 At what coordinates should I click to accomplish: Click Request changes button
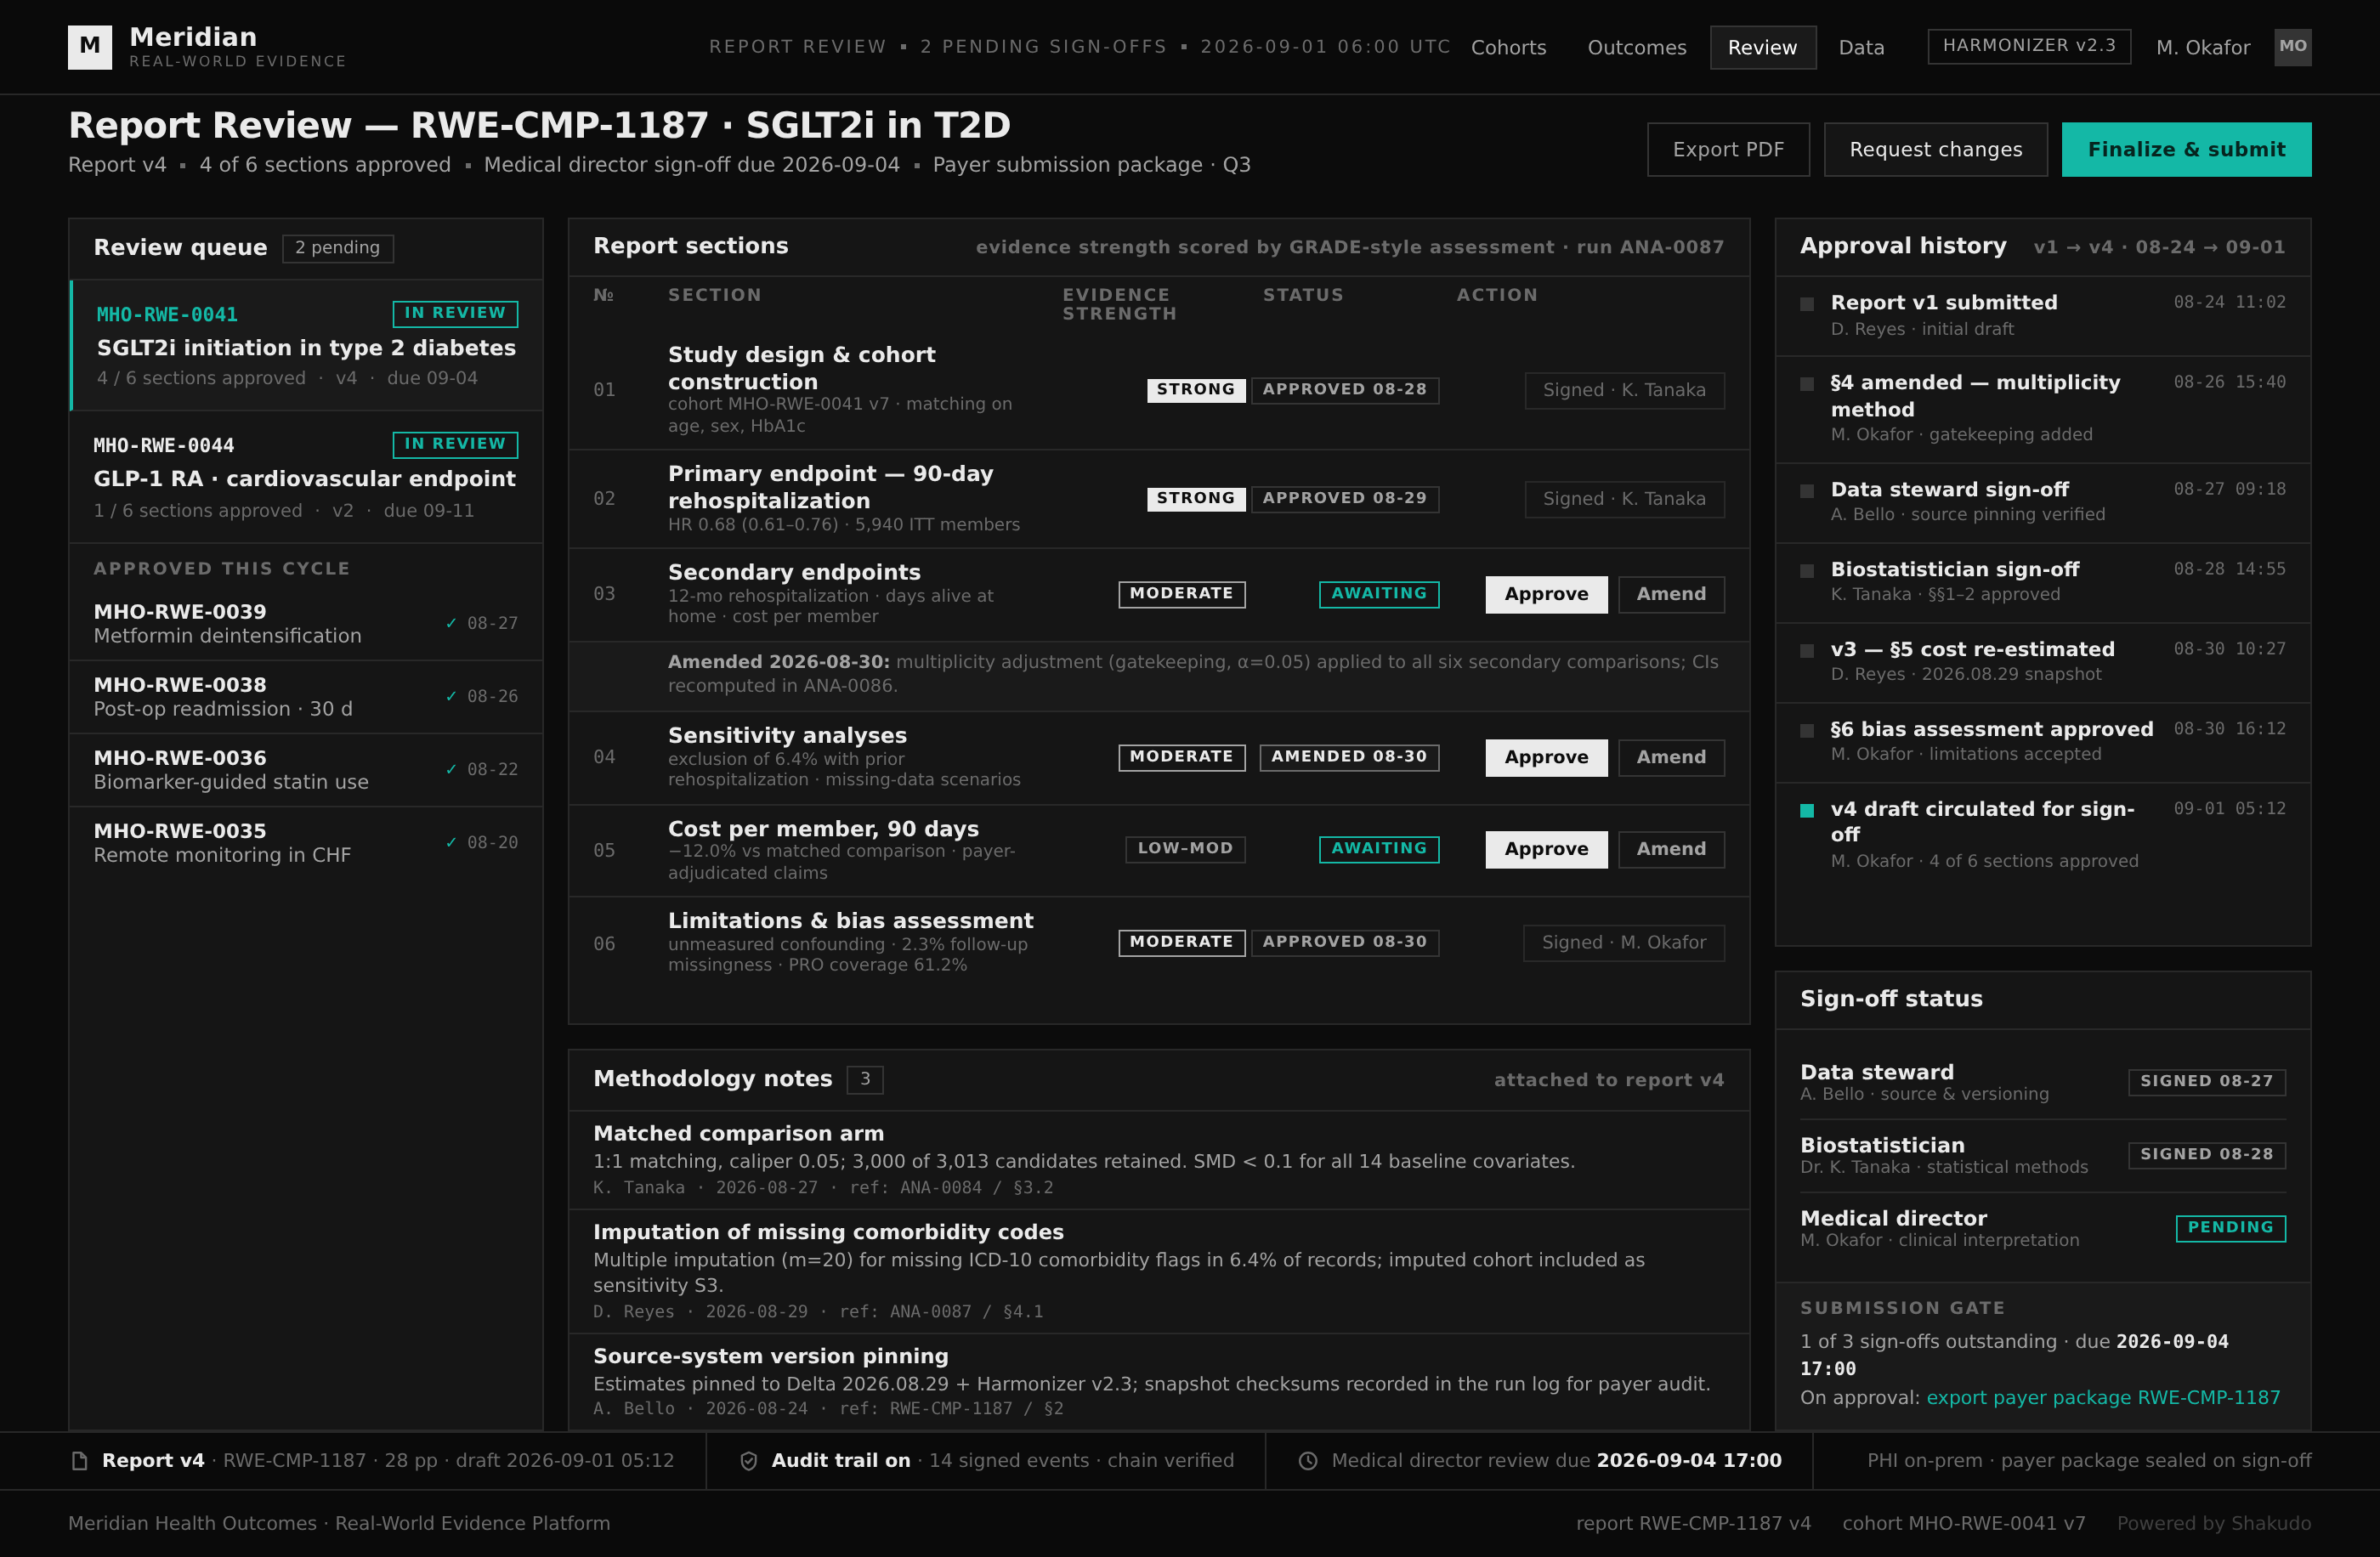[1935, 149]
